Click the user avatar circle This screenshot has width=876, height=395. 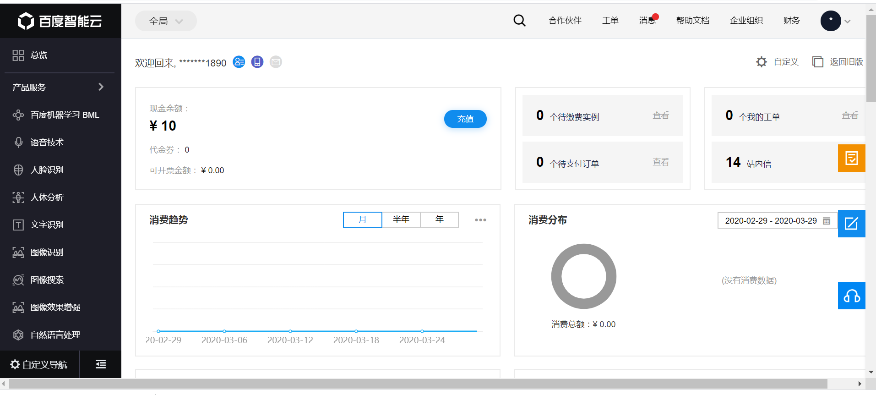click(831, 21)
